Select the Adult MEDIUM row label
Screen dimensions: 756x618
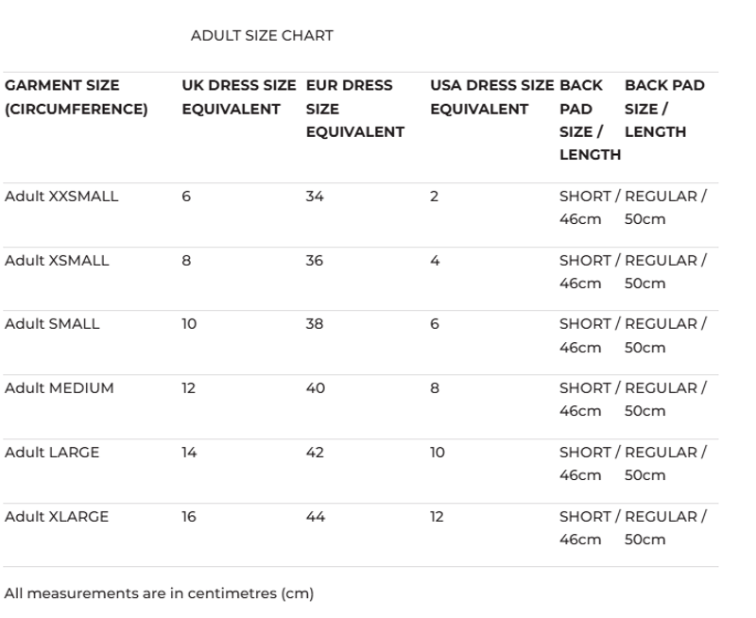60,388
